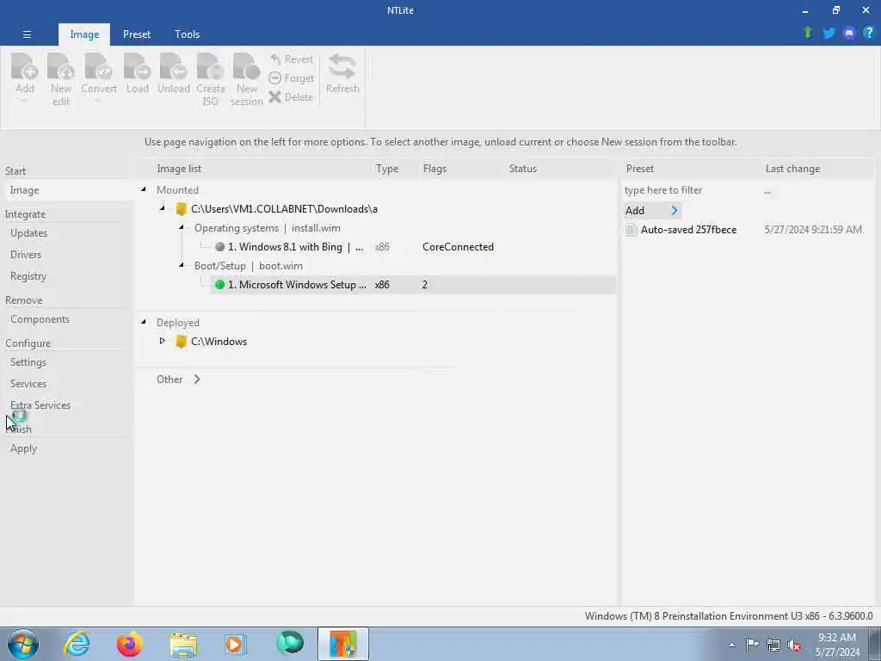Collapse Operating systems install.wim node
The width and height of the screenshot is (881, 661).
(x=182, y=227)
